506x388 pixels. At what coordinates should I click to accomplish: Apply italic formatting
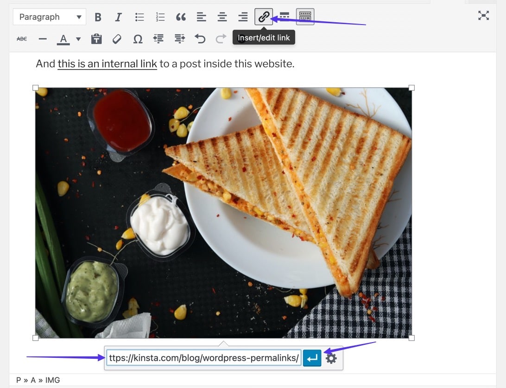pyautogui.click(x=118, y=17)
